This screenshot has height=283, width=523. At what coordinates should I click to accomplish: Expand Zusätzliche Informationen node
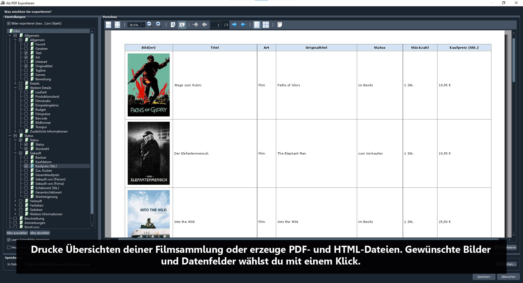pos(15,131)
